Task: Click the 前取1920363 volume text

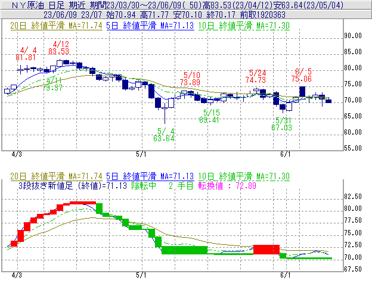Action: [x=263, y=15]
